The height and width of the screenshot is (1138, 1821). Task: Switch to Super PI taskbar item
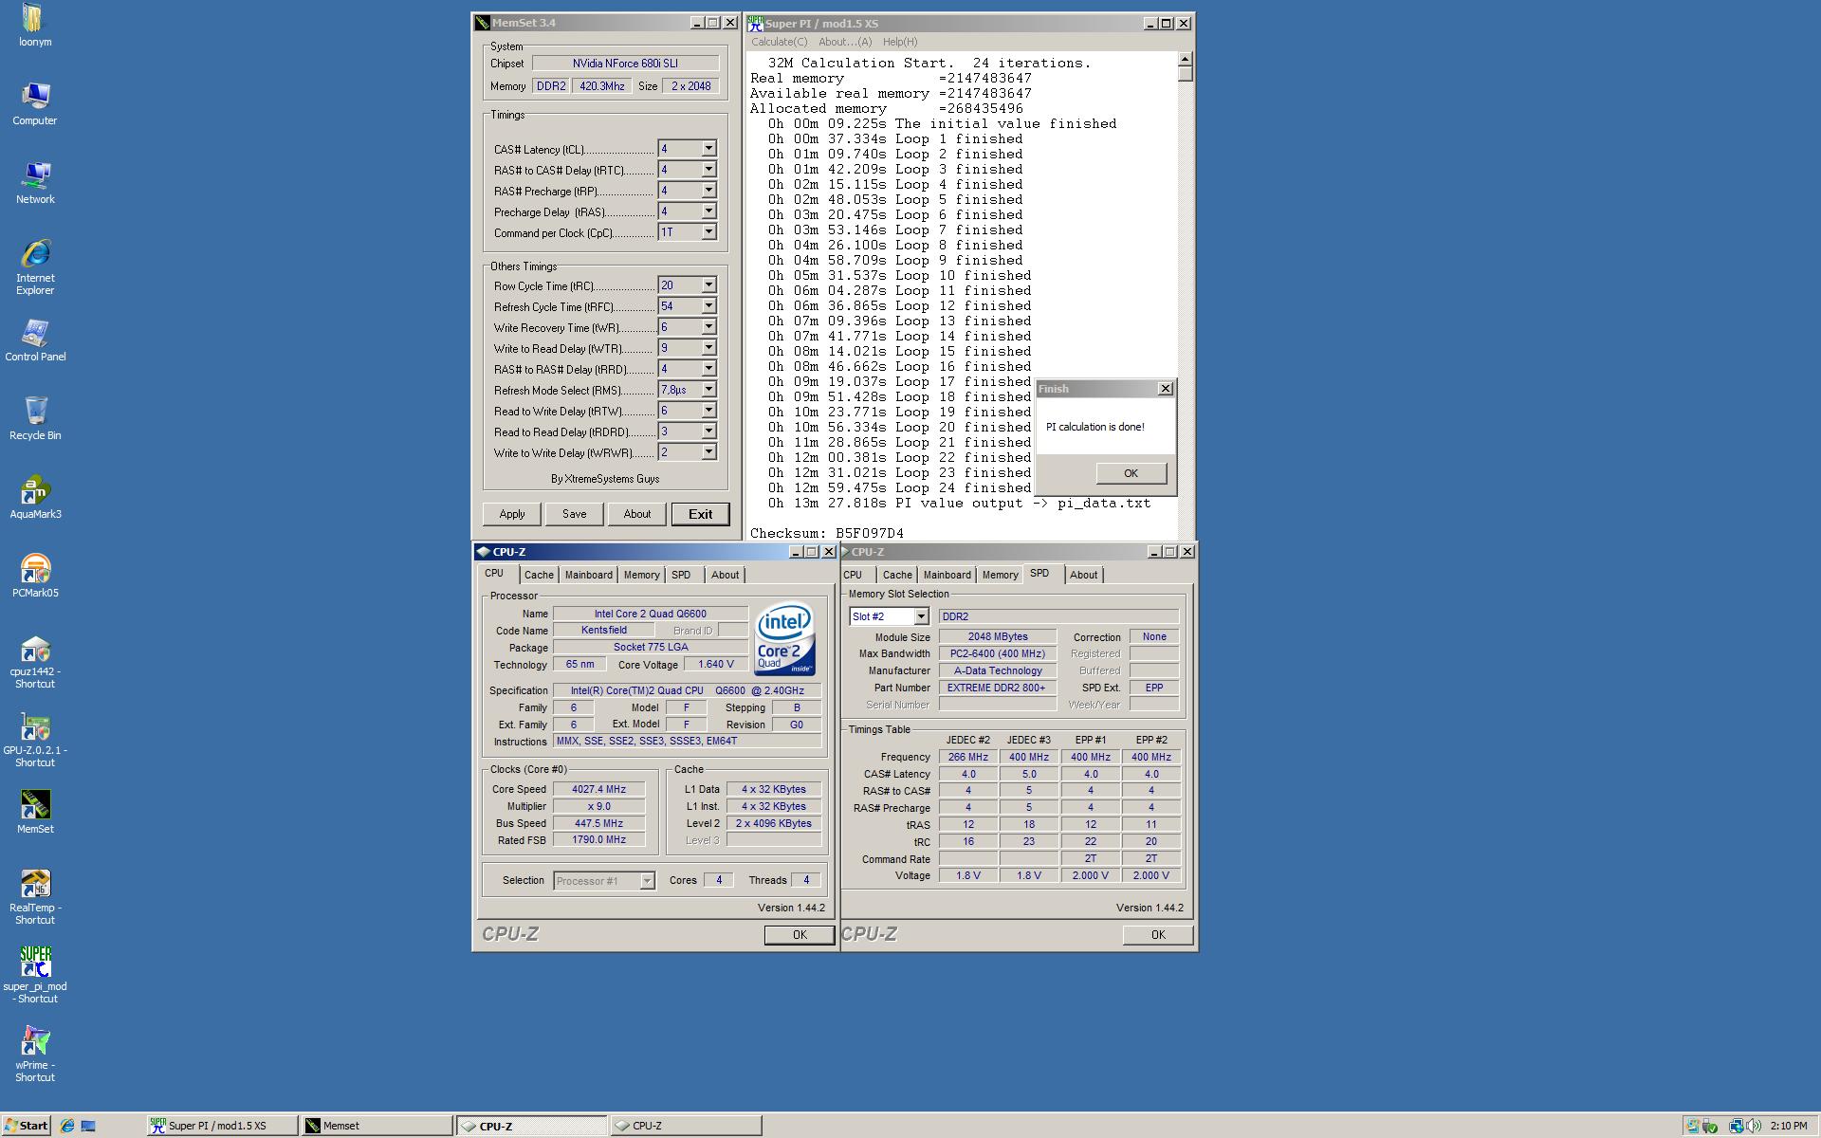(x=223, y=1126)
